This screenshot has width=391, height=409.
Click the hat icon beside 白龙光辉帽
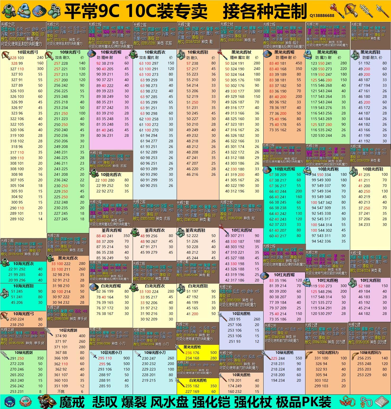(x=94, y=287)
